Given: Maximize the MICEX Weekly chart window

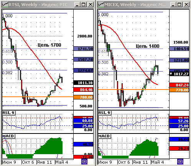Looking at the screenshot, I should pos(179,5).
